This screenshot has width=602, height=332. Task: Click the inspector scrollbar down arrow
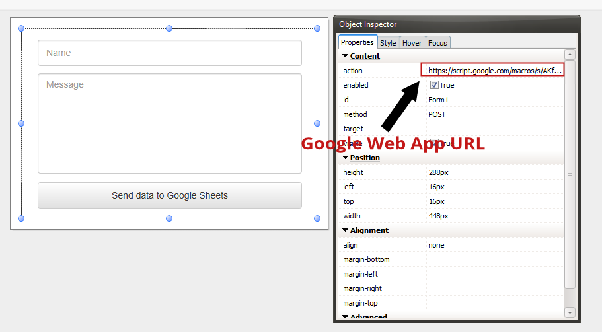[570, 312]
